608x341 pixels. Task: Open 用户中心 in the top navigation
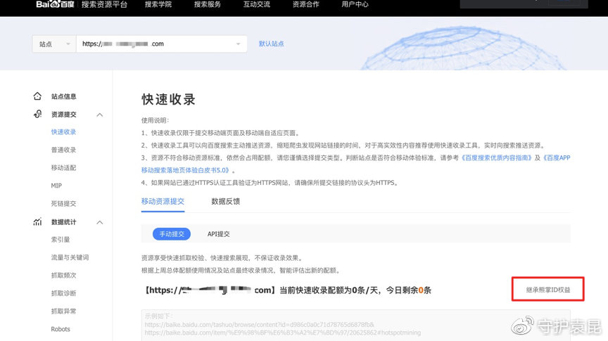[355, 4]
